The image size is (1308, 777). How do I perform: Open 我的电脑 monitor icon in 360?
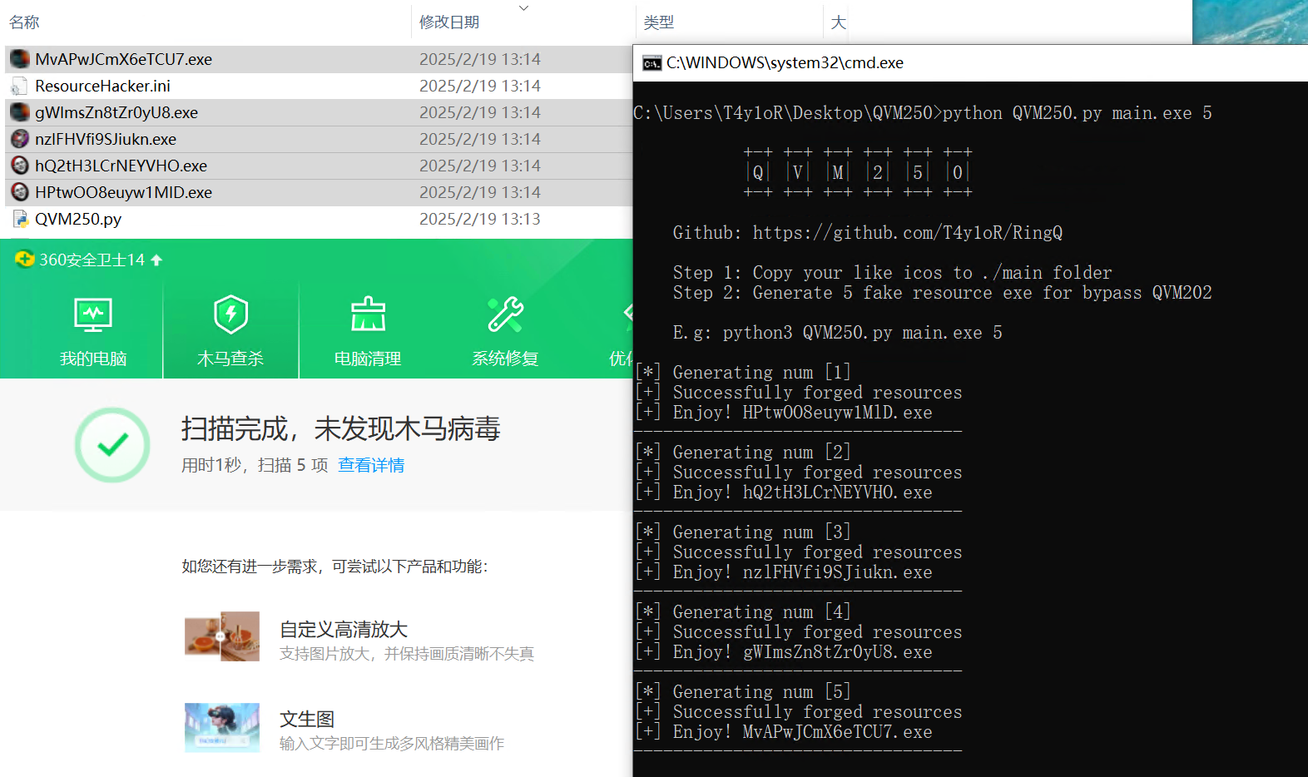(93, 315)
